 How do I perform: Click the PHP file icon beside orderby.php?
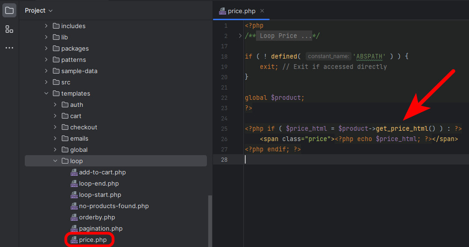click(x=74, y=217)
